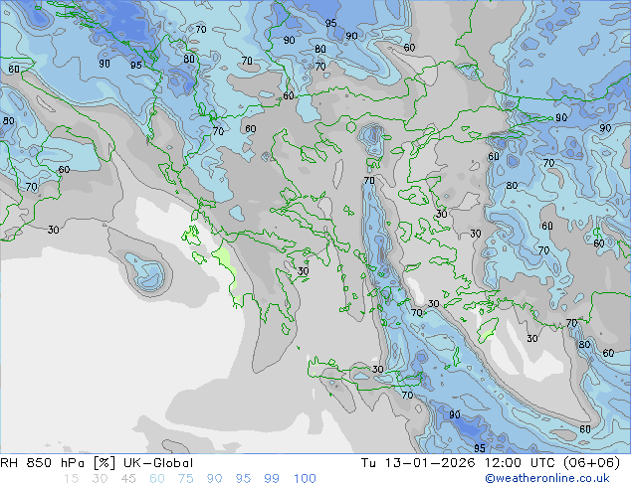The width and height of the screenshot is (631, 487).
Task: Pick legend value 90 in color scale
Action: point(214,479)
